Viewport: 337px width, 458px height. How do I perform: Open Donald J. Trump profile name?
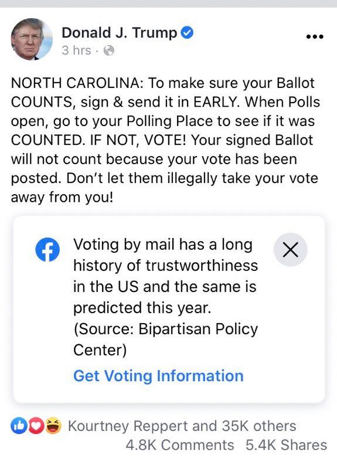(x=119, y=33)
